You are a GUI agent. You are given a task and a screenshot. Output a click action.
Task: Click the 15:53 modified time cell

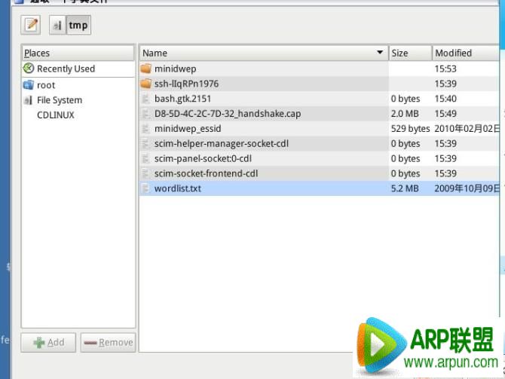pos(445,69)
